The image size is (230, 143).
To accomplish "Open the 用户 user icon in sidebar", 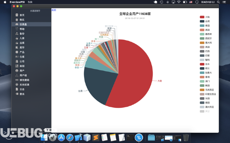I will (17, 71).
